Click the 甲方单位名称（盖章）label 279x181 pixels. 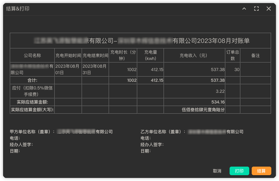pos(32,132)
